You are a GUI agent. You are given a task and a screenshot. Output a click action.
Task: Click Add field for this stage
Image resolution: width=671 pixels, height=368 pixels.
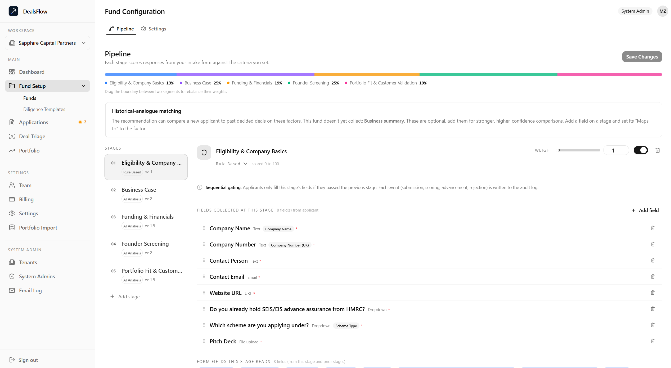tap(645, 210)
